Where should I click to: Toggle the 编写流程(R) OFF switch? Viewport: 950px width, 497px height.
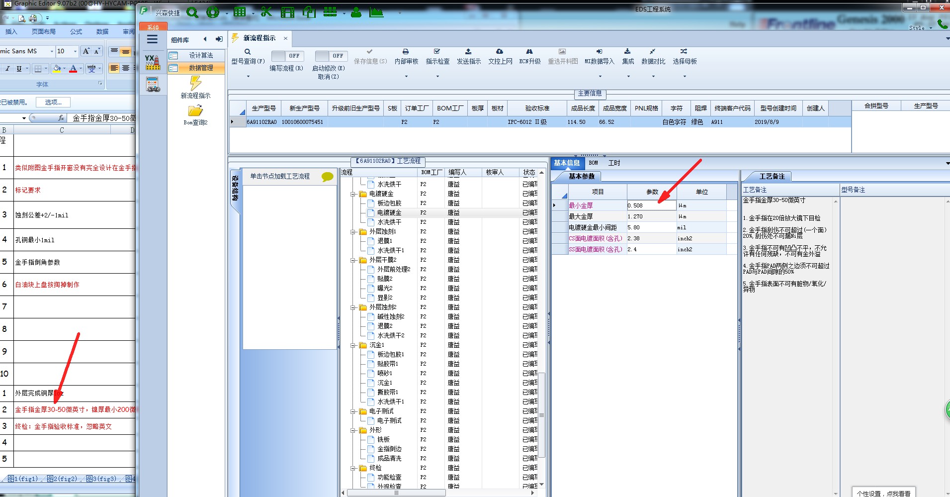click(287, 56)
